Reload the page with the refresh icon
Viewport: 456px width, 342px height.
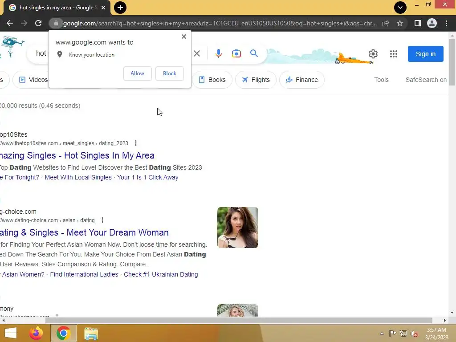(x=38, y=23)
